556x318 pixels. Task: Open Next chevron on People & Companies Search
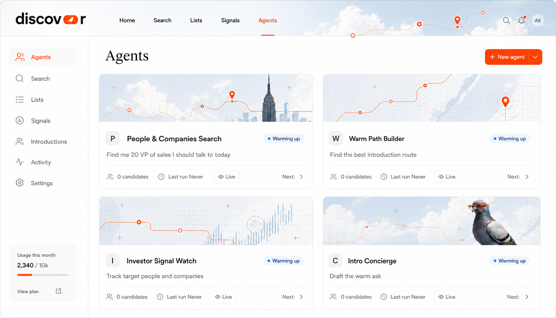[x=301, y=177]
